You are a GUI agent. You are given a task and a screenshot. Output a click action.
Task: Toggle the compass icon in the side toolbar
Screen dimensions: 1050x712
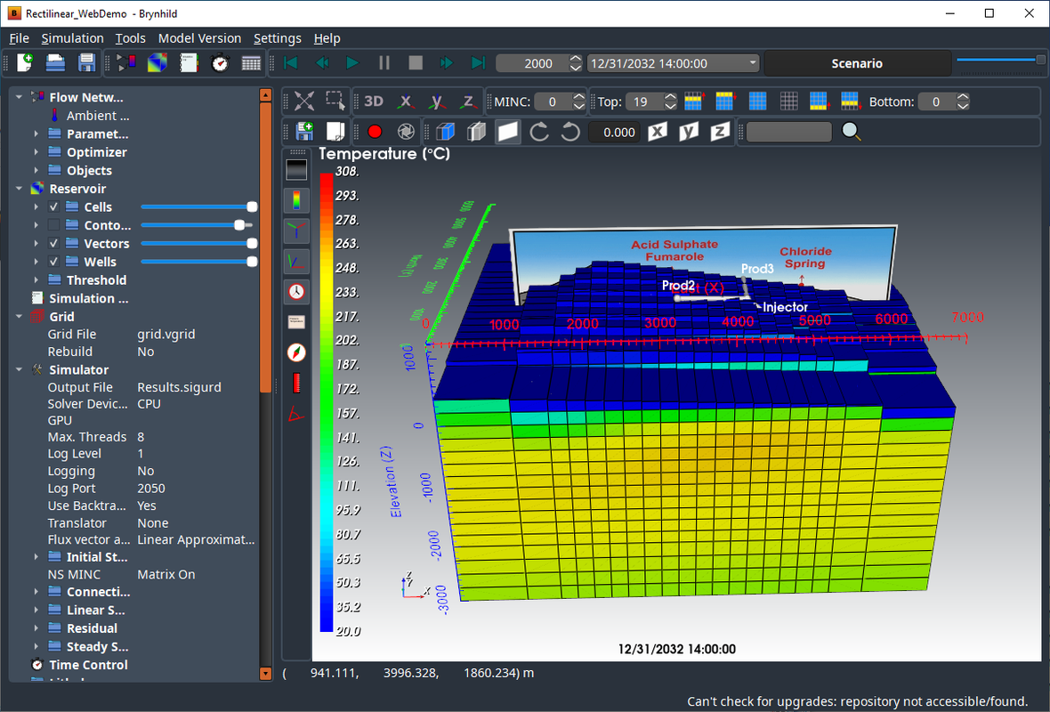296,352
